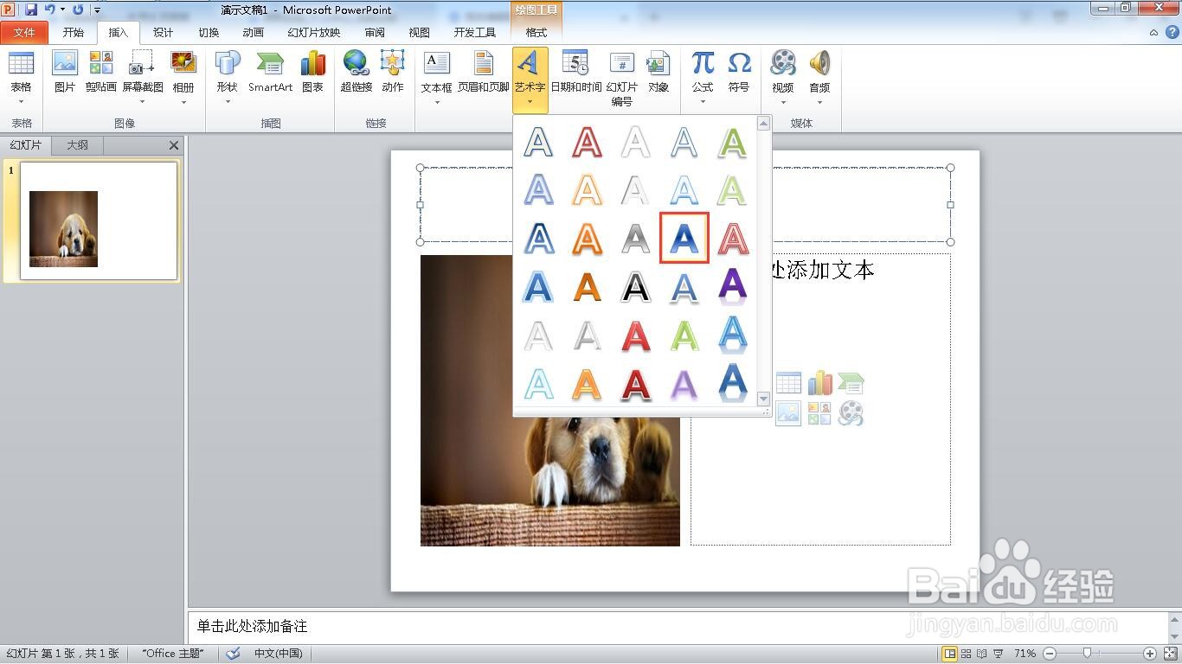Close the slides pane with X button
The height and width of the screenshot is (664, 1182).
pyautogui.click(x=174, y=145)
